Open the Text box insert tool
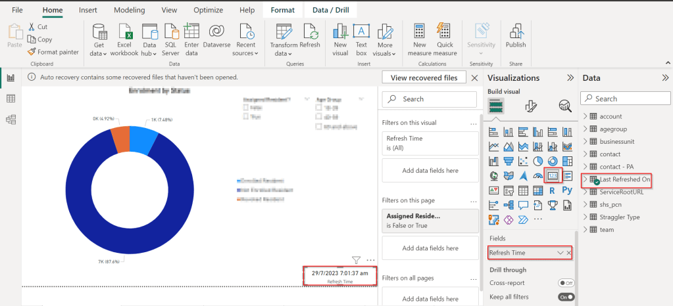 pyautogui.click(x=361, y=32)
